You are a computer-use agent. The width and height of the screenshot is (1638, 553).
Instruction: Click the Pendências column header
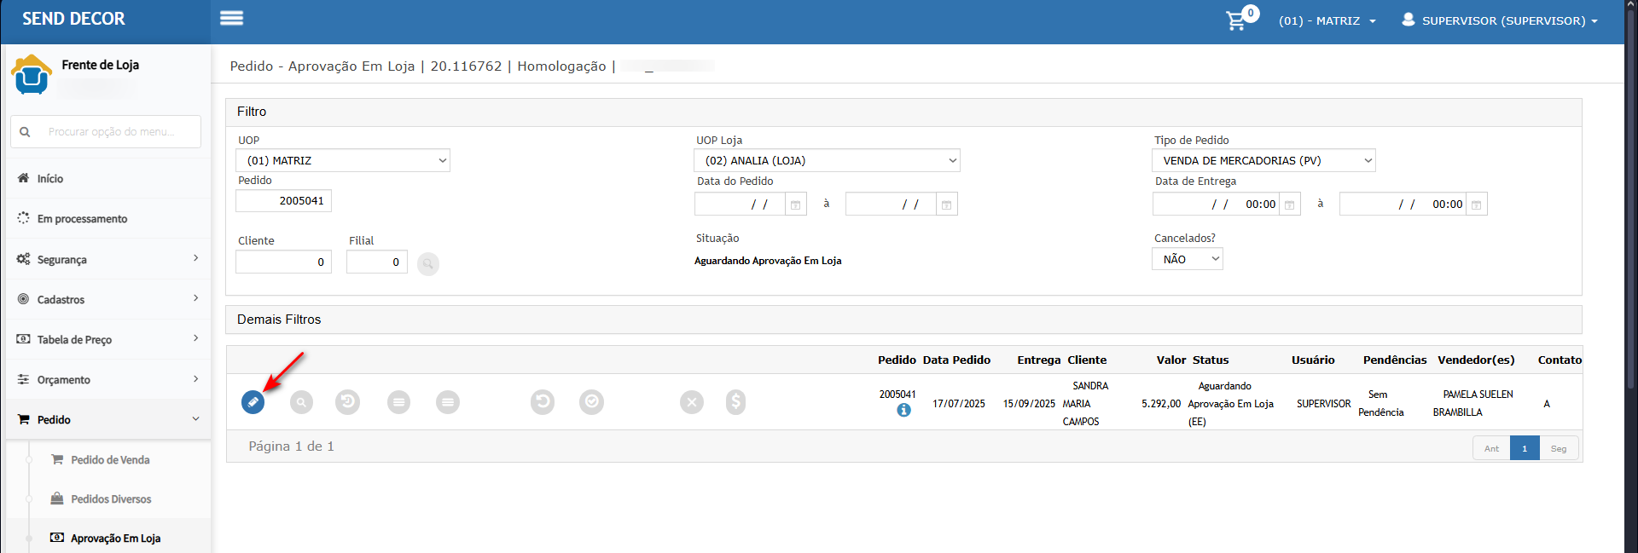(1395, 360)
